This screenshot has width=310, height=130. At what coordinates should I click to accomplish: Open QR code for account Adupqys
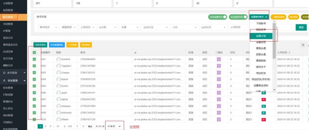point(219,106)
